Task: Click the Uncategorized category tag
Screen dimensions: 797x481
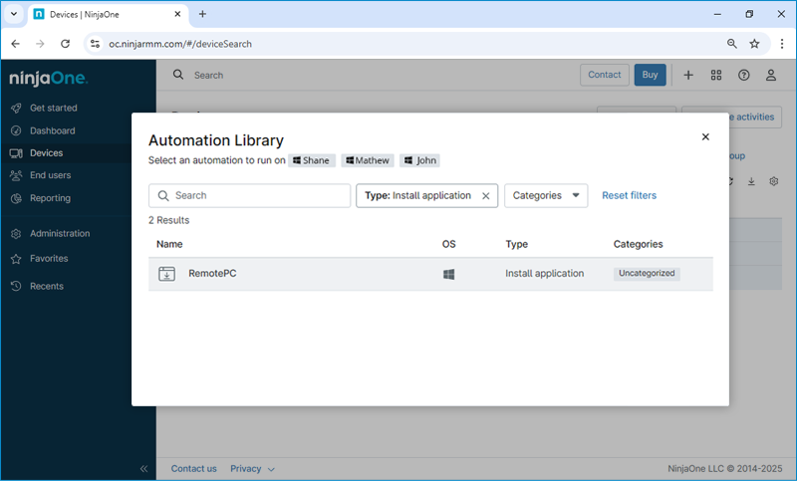Action: click(647, 274)
